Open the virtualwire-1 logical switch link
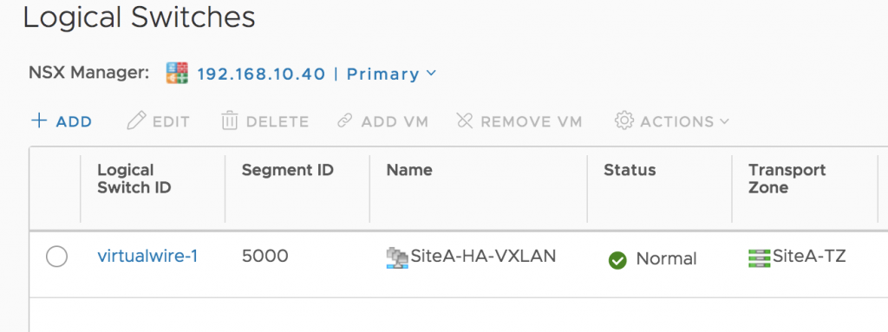 tap(147, 257)
